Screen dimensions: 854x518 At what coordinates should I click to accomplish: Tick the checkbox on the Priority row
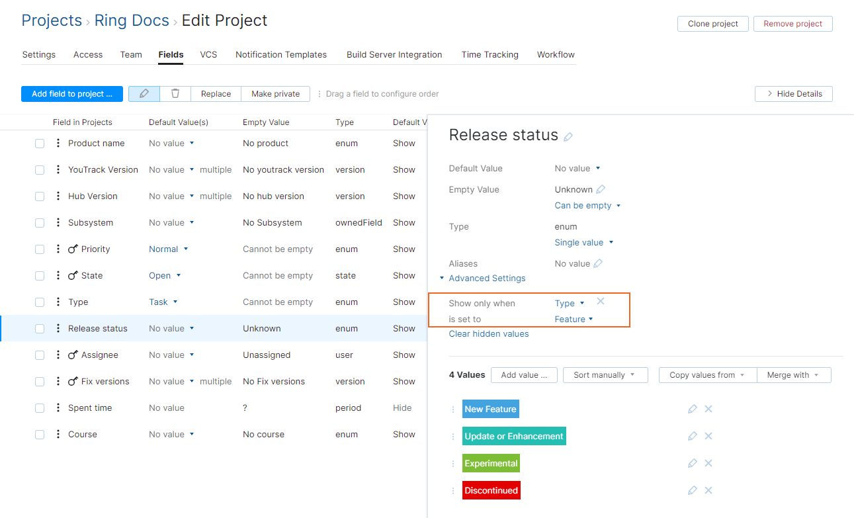(39, 249)
